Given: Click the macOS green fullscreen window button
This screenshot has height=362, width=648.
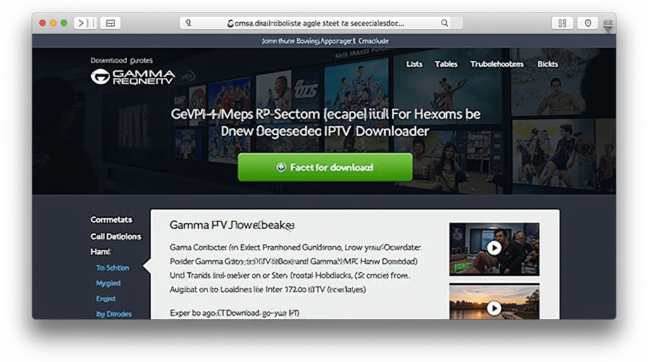Looking at the screenshot, I should 64,23.
